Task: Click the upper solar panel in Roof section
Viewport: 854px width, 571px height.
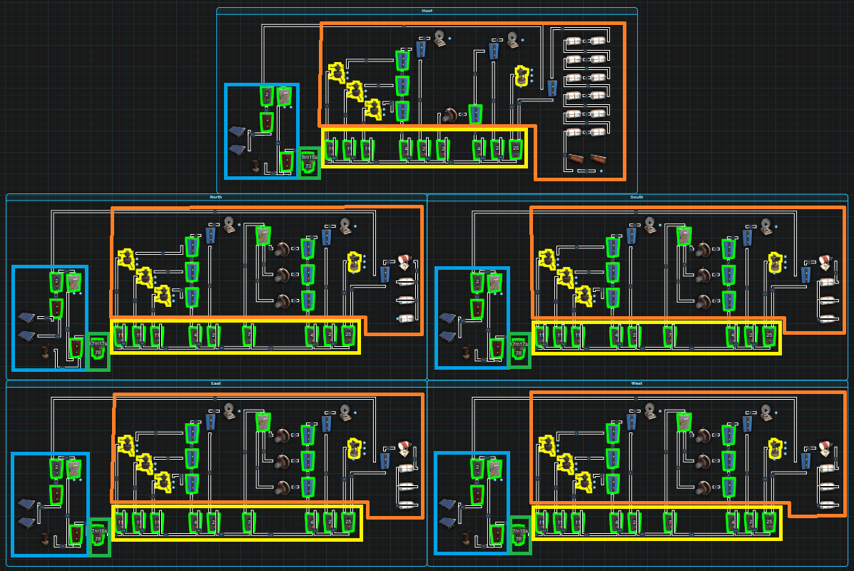Action: 237,132
